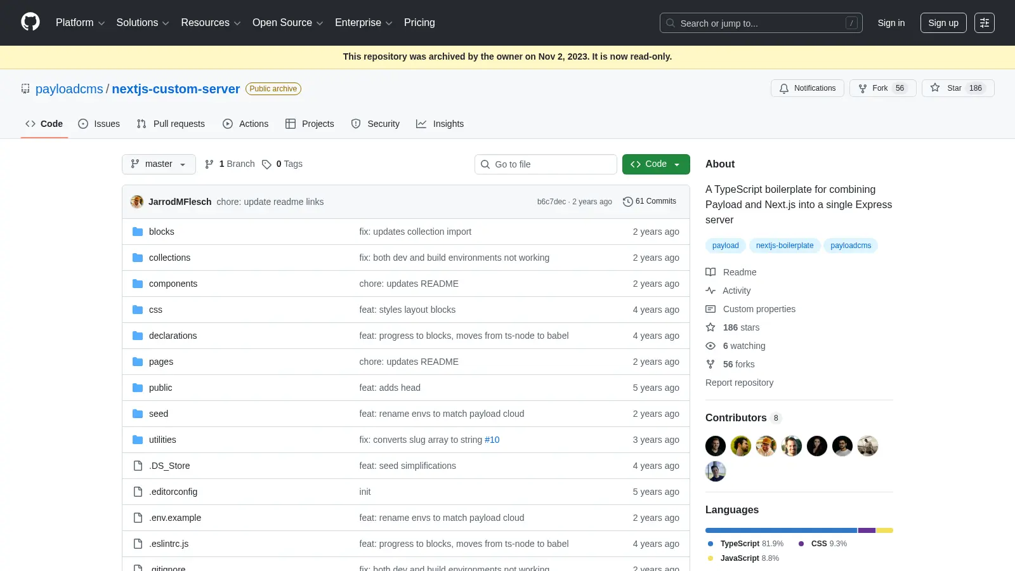
Task: Click the Report repository link
Action: coord(739,383)
